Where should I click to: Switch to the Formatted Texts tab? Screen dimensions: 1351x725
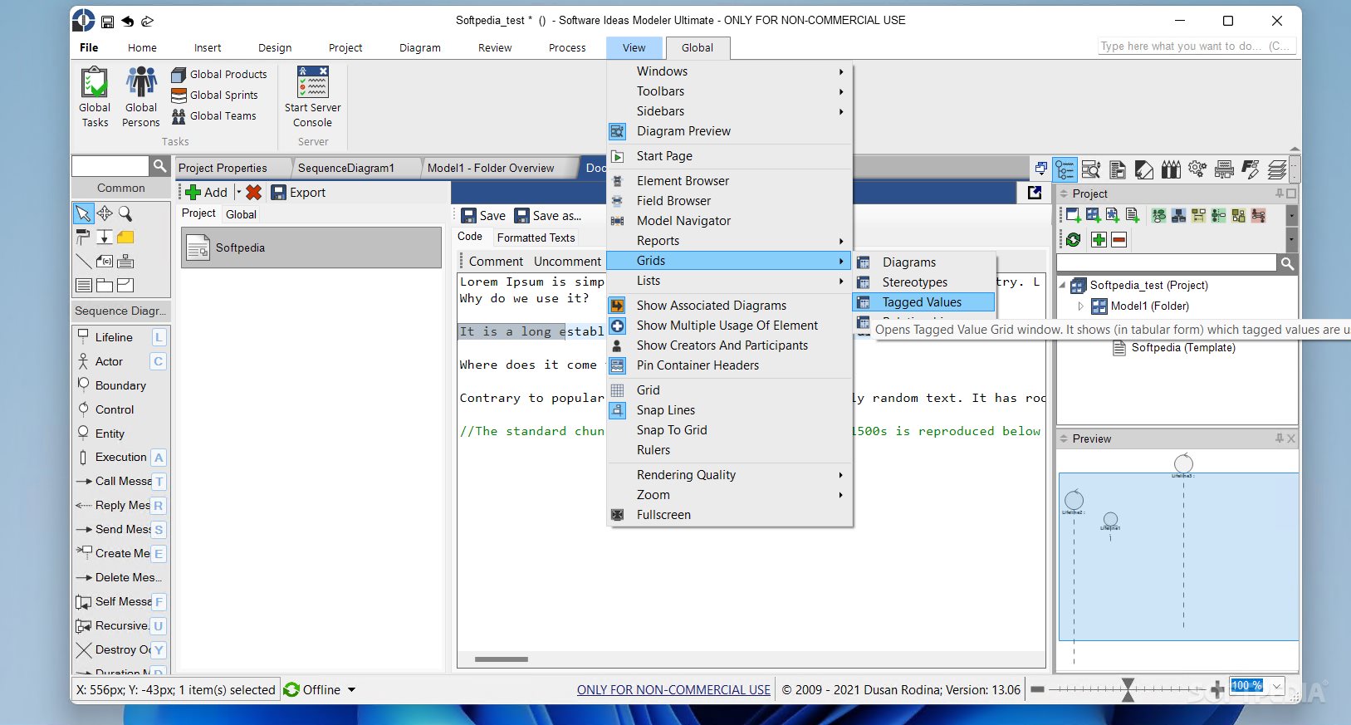click(x=536, y=238)
